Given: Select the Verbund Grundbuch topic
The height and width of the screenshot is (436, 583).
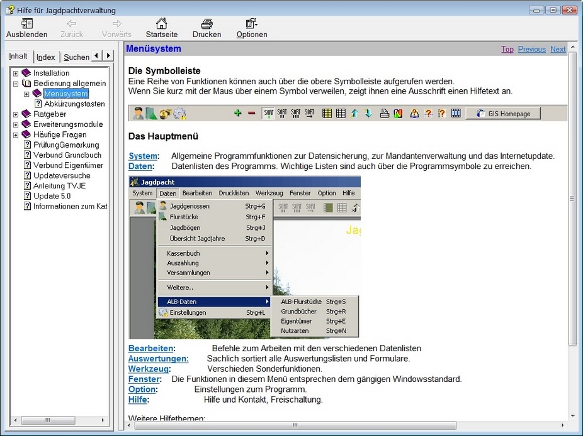Looking at the screenshot, I should coord(67,155).
